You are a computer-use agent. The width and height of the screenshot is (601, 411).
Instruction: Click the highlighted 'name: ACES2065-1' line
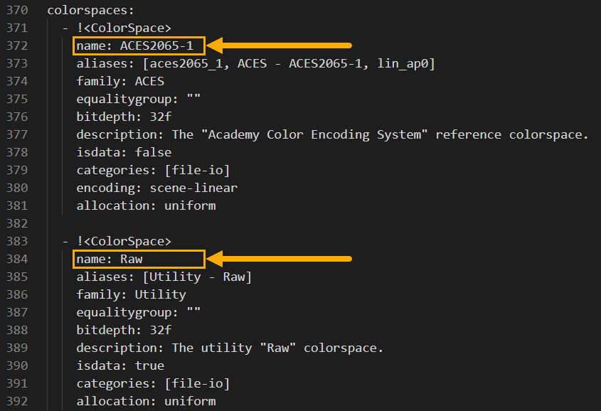[x=135, y=46]
